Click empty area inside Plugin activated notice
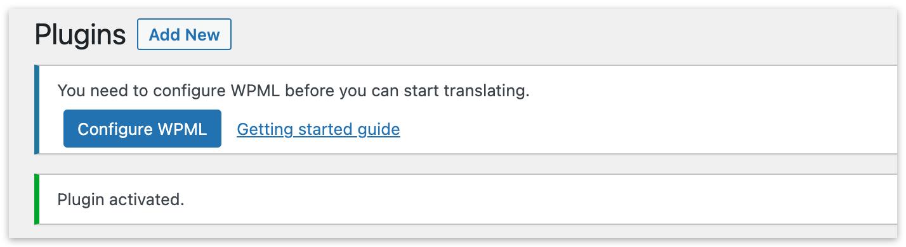 click(x=539, y=199)
